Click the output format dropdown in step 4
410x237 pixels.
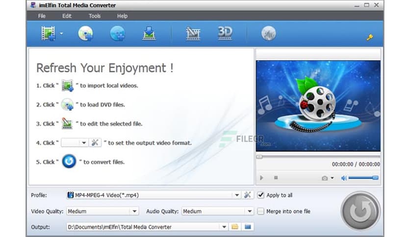click(x=74, y=143)
